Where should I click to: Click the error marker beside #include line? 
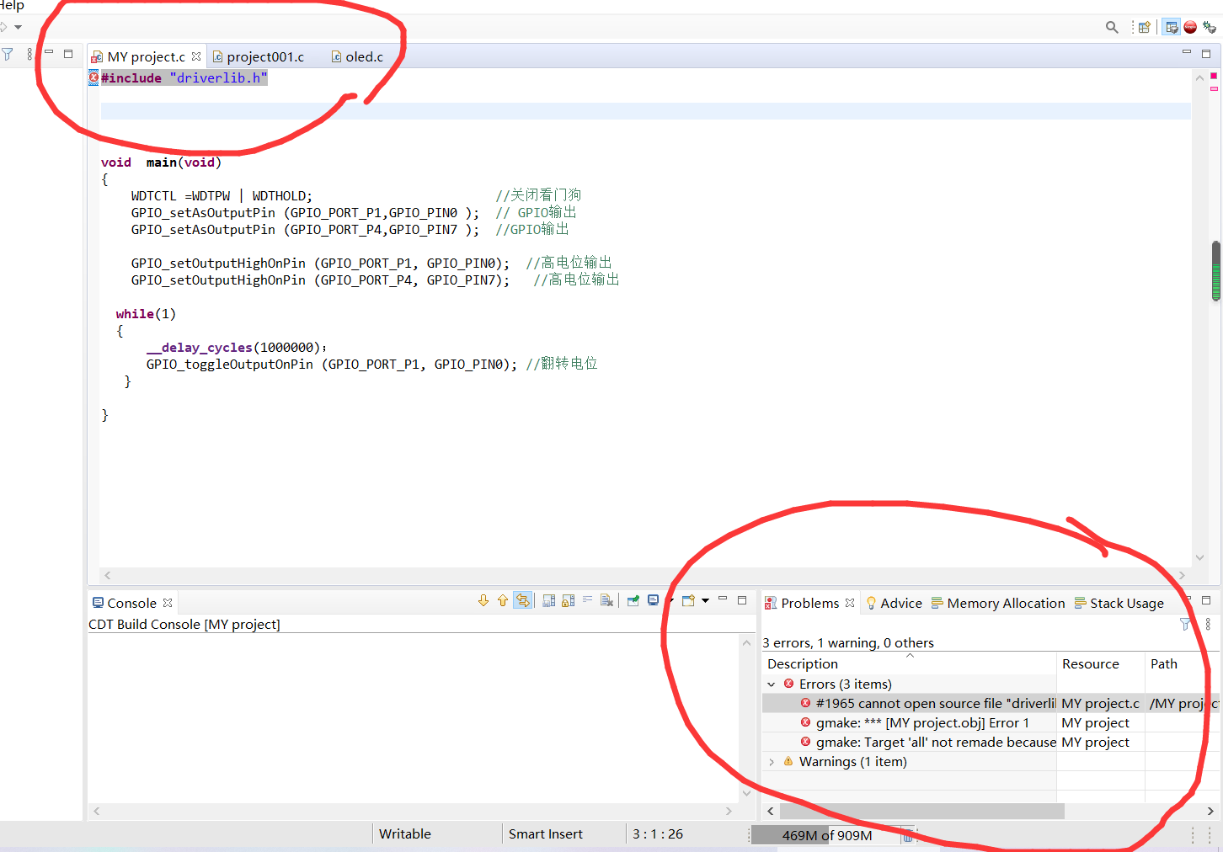tap(93, 77)
